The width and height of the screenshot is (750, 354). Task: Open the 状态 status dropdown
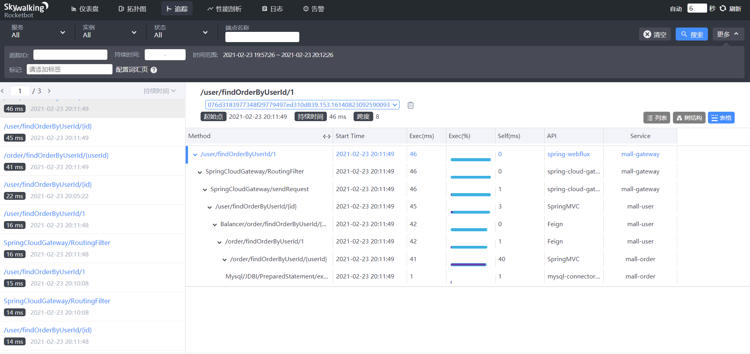(x=181, y=31)
